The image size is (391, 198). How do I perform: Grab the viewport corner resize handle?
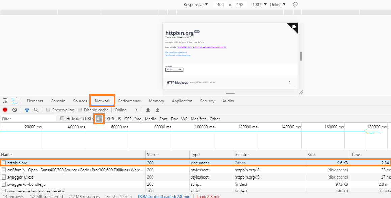point(301,93)
